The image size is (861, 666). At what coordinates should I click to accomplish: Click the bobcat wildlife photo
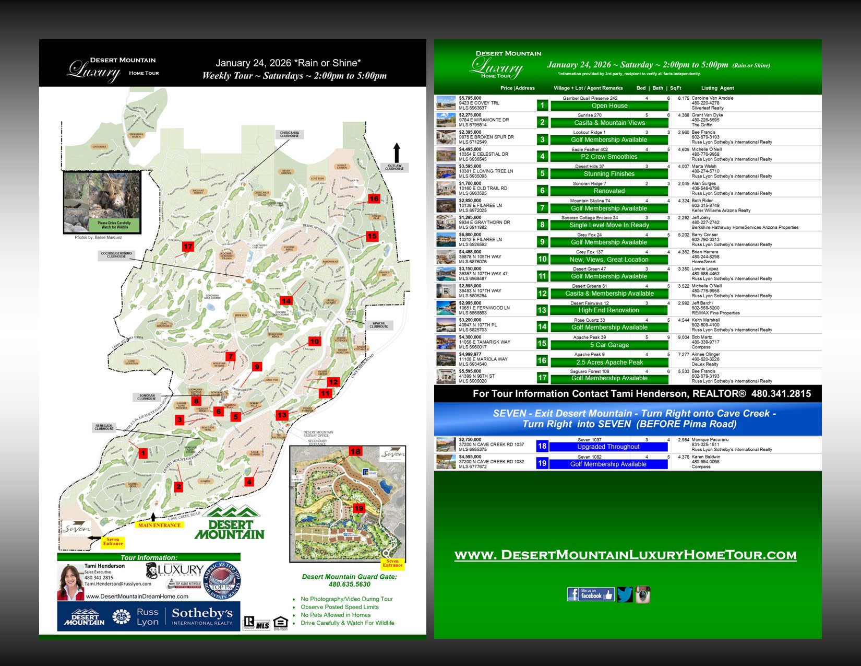tap(102, 202)
